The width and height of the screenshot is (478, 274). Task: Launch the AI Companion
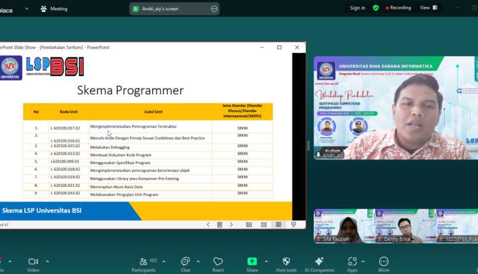point(319,264)
